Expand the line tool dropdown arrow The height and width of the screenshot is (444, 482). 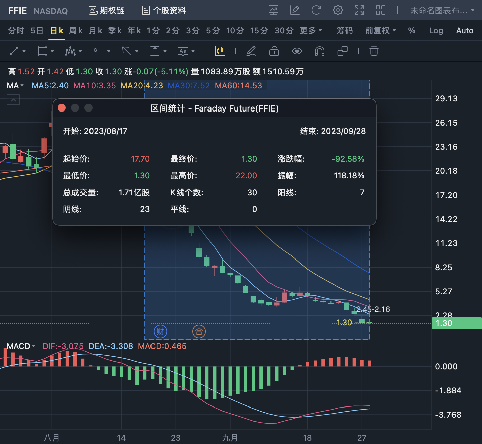coord(24,51)
